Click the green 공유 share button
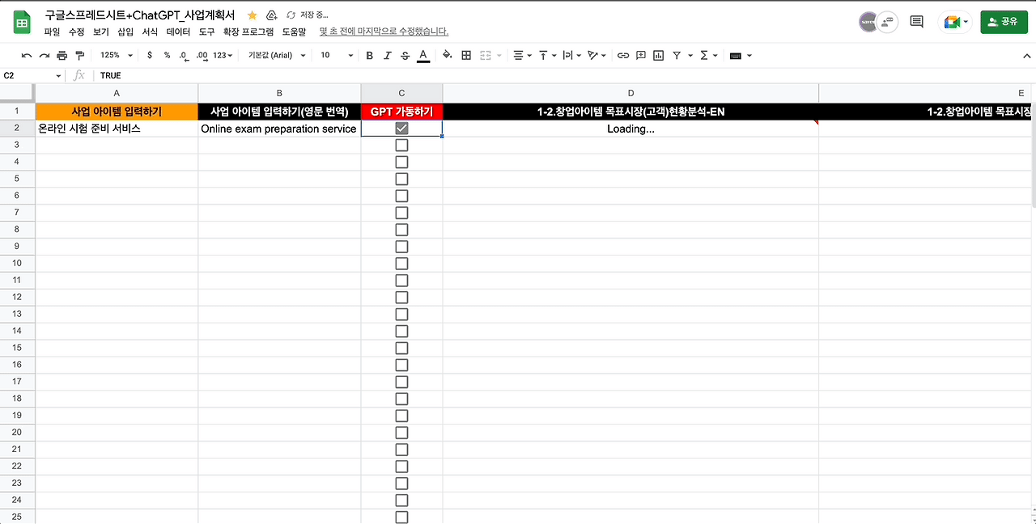1036x524 pixels. (1004, 22)
